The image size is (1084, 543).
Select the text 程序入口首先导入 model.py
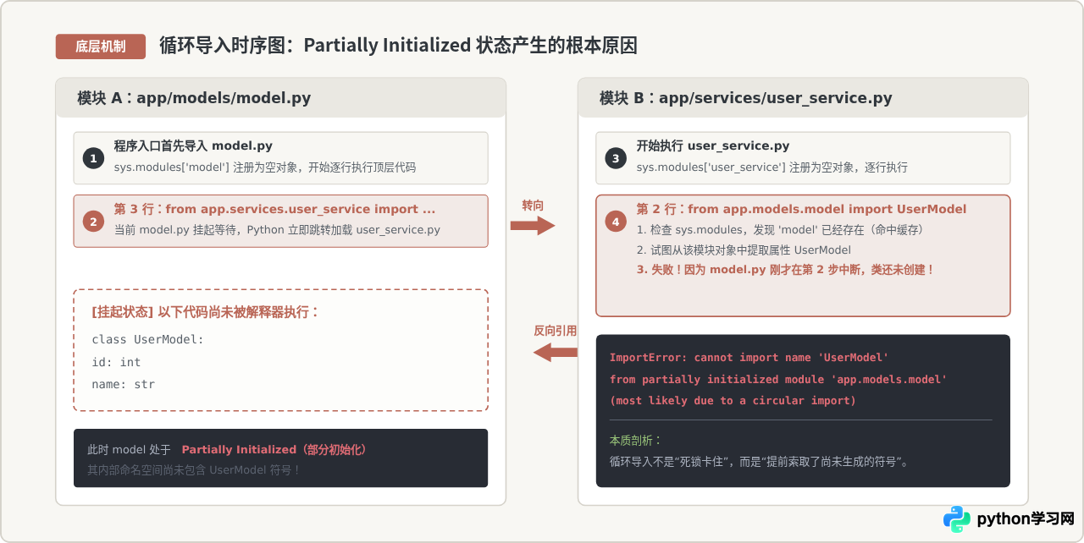(193, 145)
